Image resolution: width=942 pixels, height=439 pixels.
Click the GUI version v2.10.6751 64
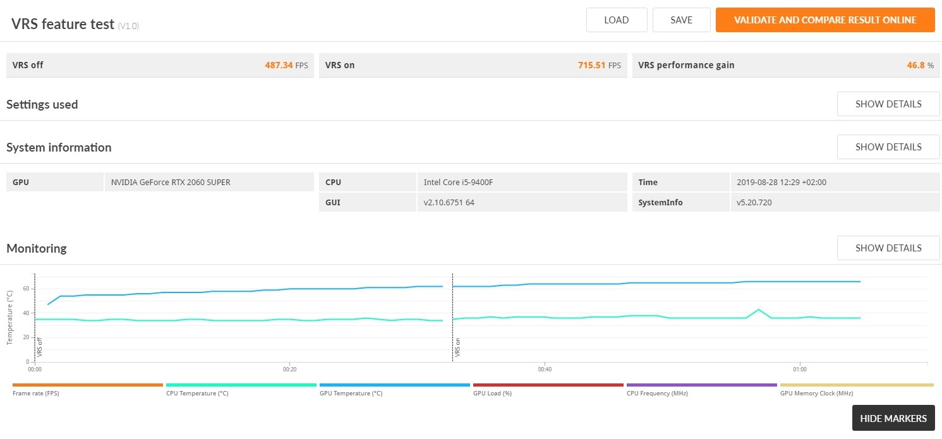[449, 203]
